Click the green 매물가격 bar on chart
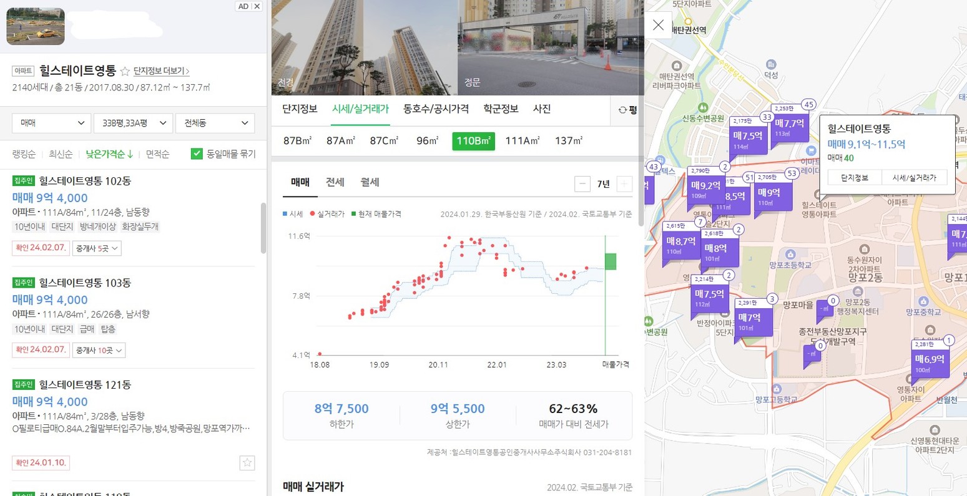Image resolution: width=967 pixels, height=496 pixels. coord(611,261)
